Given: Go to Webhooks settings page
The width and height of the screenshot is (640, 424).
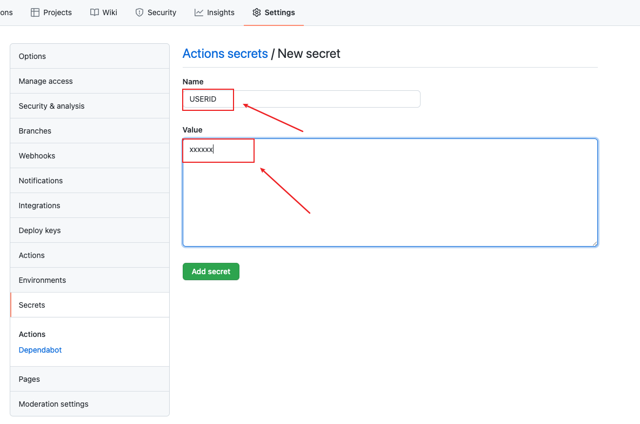Looking at the screenshot, I should click(37, 156).
